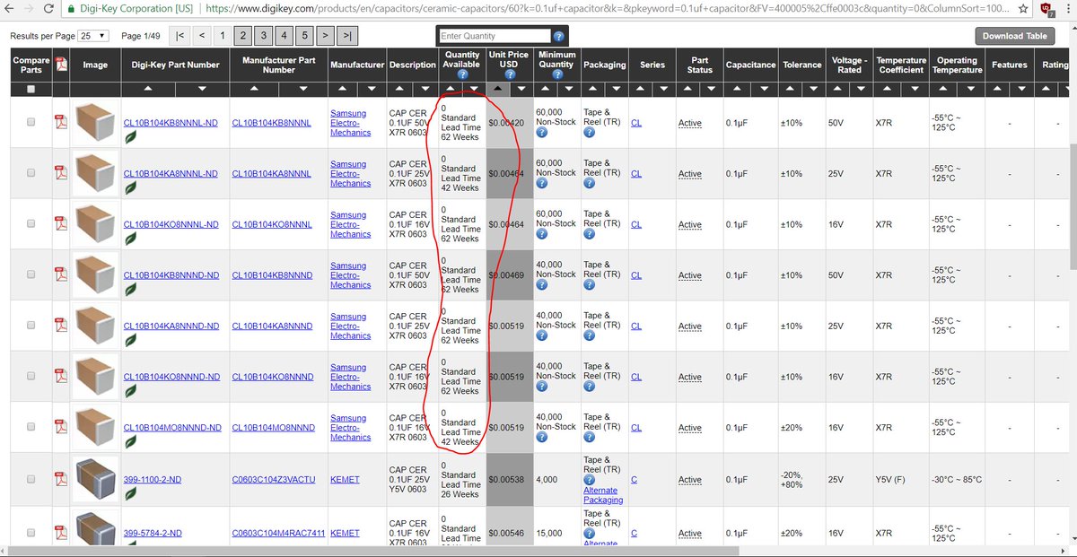
Task: Check compare box for 399-1100-2-ND
Action: tap(31, 479)
